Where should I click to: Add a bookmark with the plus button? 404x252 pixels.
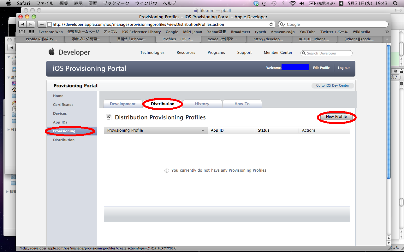point(42,24)
